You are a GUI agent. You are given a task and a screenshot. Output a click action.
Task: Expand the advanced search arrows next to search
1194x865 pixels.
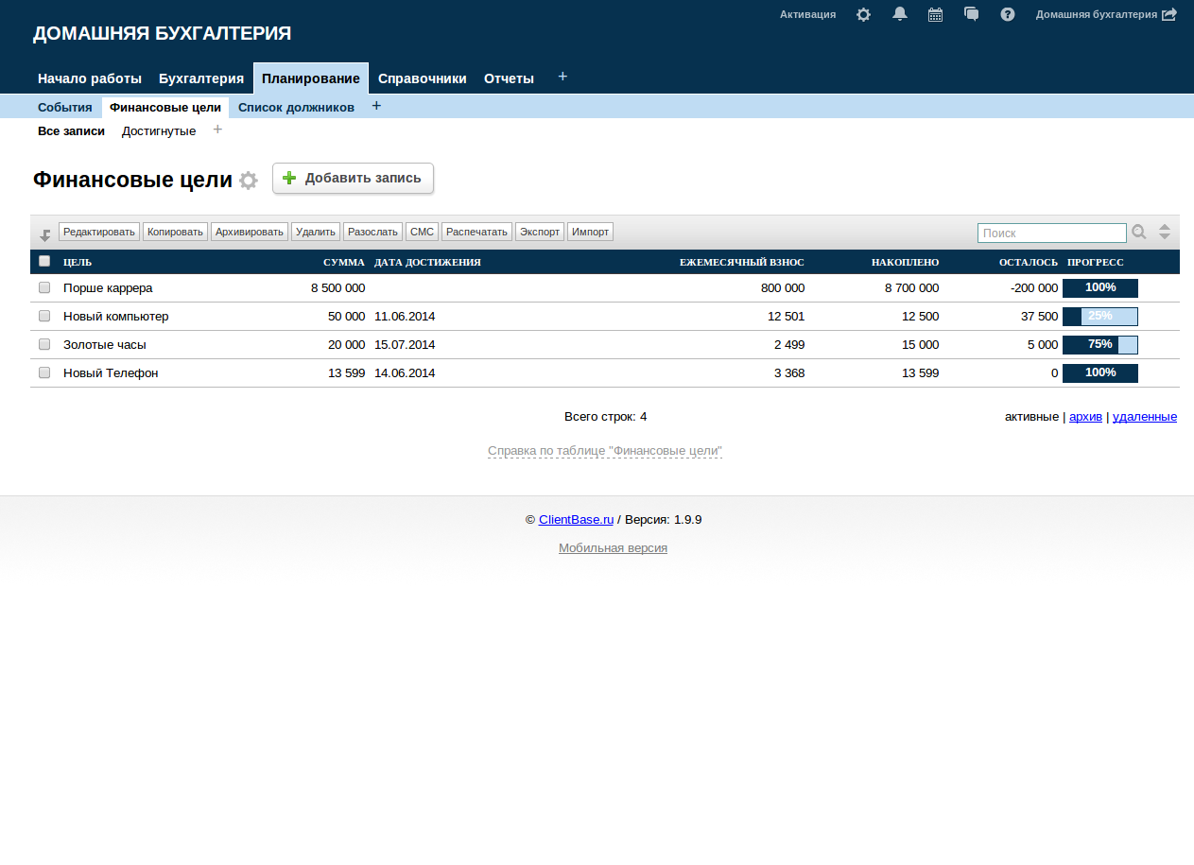click(1165, 232)
